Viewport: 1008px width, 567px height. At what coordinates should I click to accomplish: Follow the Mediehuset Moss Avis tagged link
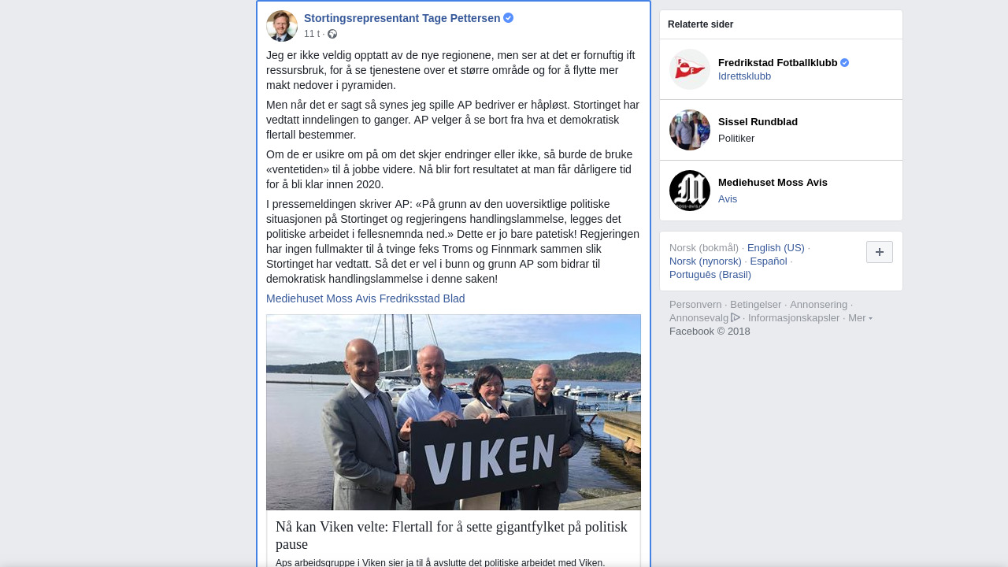click(321, 298)
